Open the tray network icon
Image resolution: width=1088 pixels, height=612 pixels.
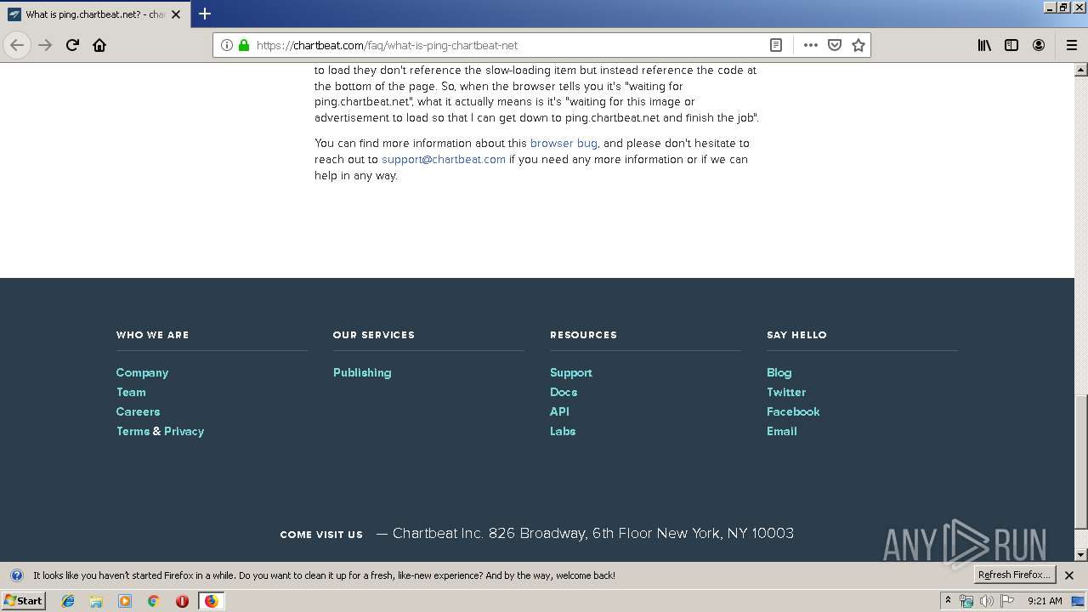pos(966,601)
